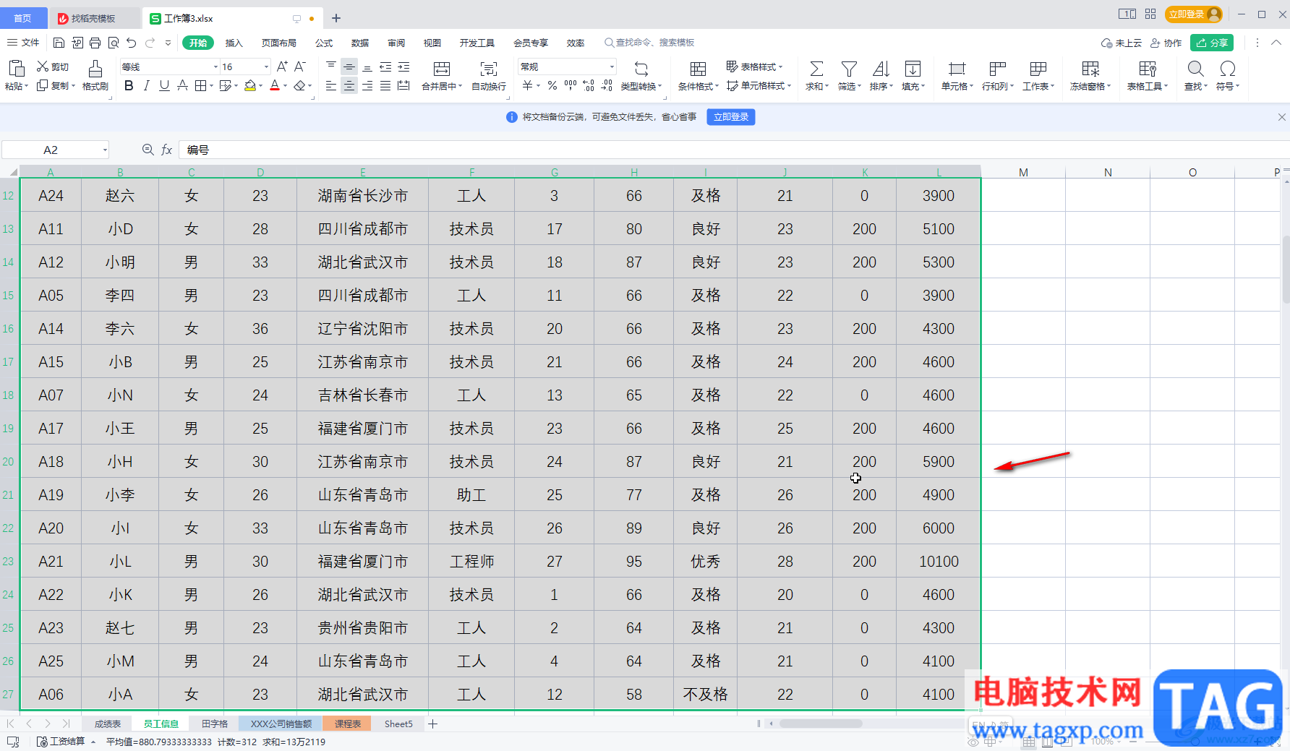Open the number format dropdown (常规)
The height and width of the screenshot is (751, 1290).
(612, 66)
